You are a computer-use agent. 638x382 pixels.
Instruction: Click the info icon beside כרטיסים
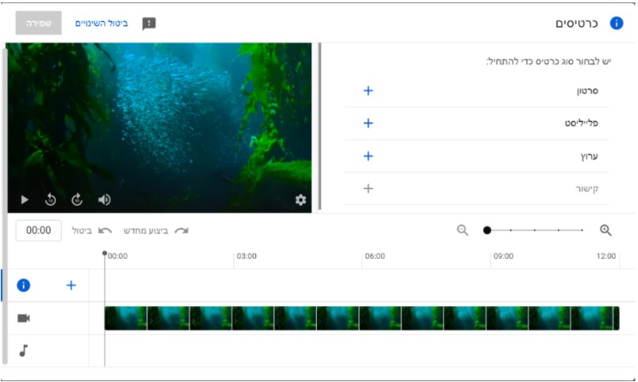click(616, 23)
